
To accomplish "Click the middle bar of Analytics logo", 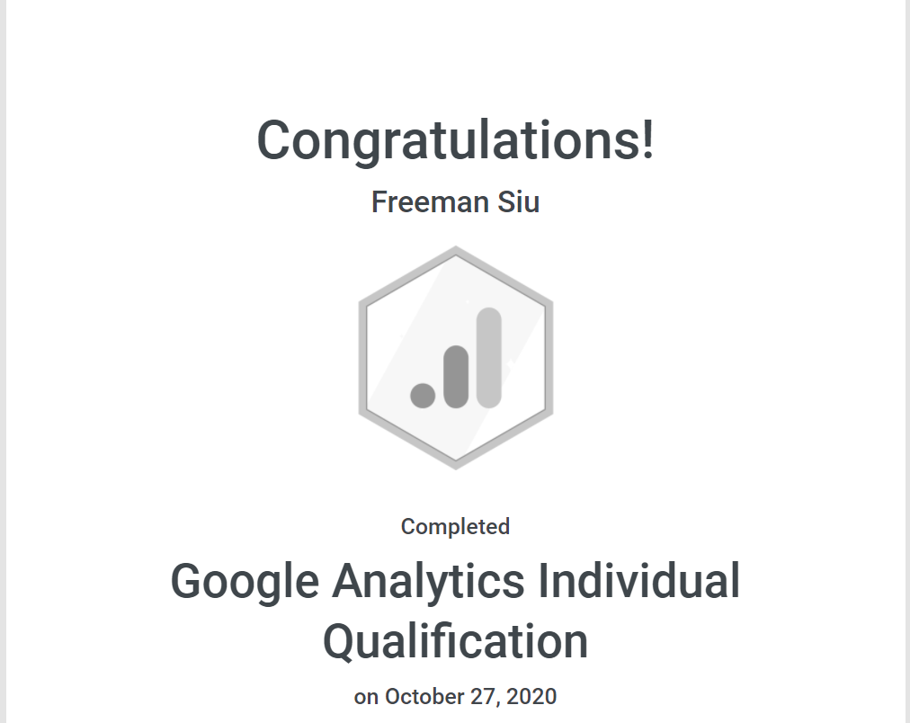I will click(456, 375).
